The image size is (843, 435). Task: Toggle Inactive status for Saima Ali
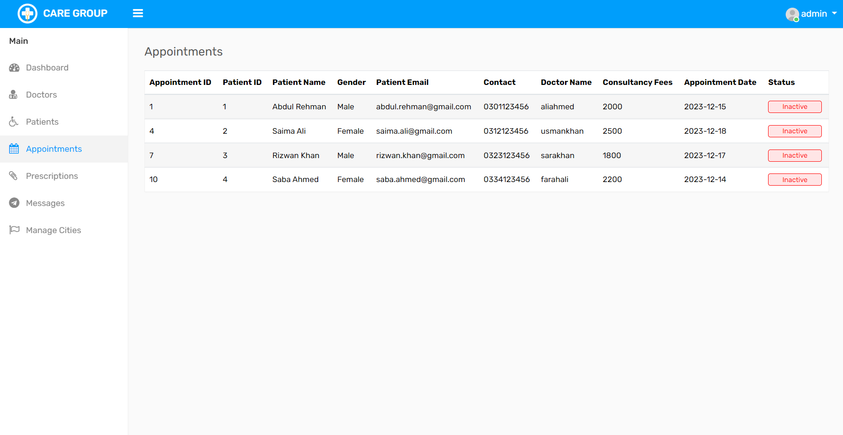[794, 131]
